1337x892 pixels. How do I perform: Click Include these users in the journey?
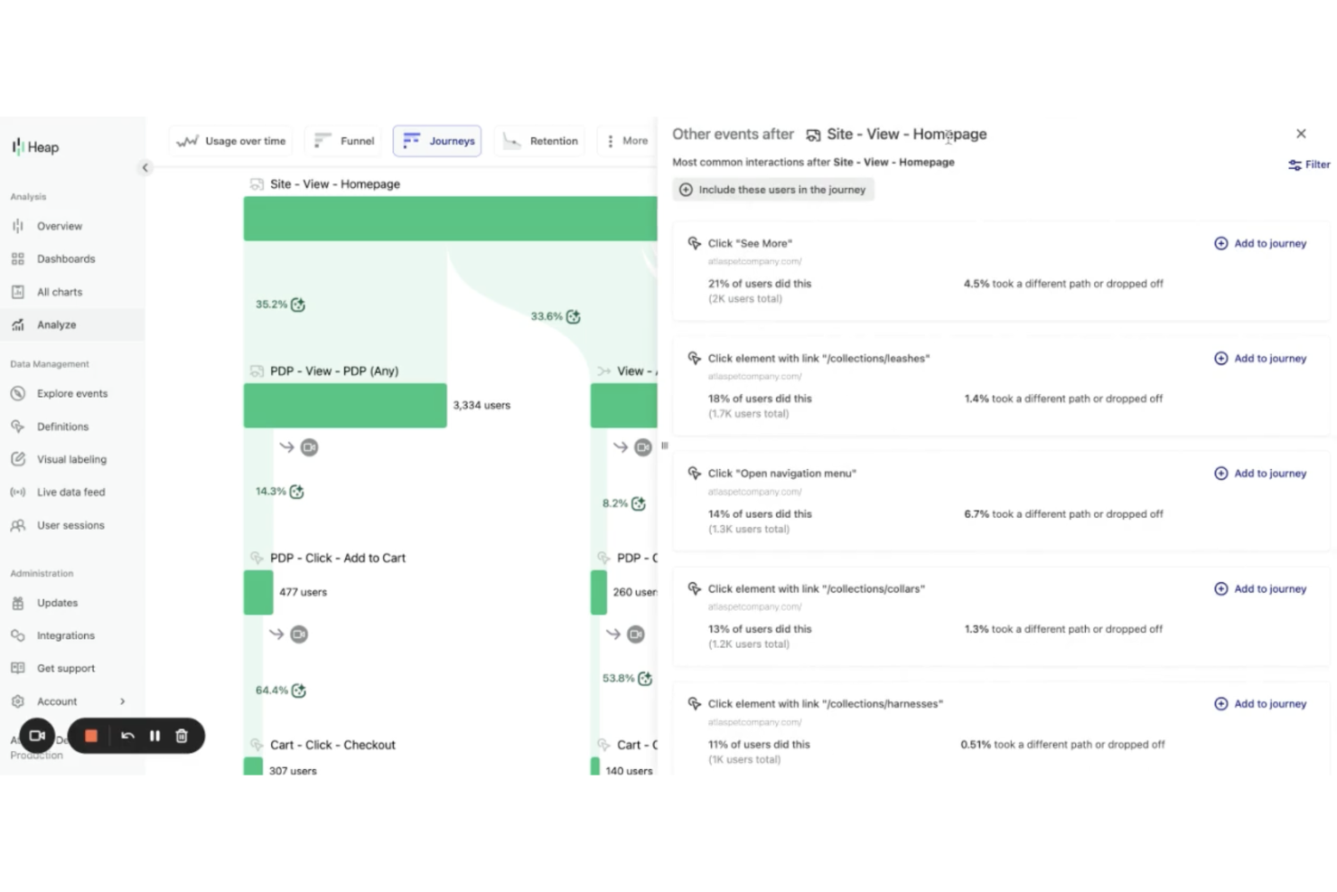coord(773,190)
